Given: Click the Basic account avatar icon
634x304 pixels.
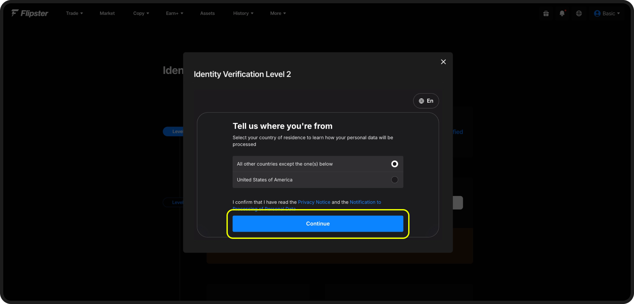Looking at the screenshot, I should coord(597,13).
